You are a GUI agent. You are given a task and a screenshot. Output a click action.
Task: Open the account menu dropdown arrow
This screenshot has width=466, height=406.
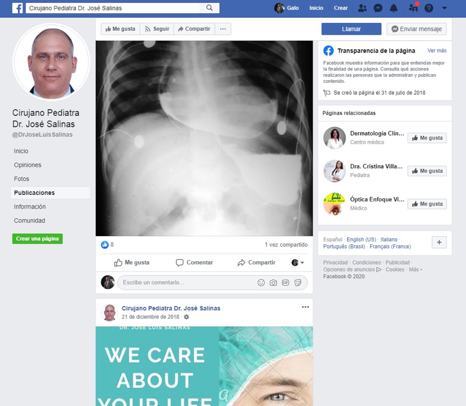tap(444, 8)
